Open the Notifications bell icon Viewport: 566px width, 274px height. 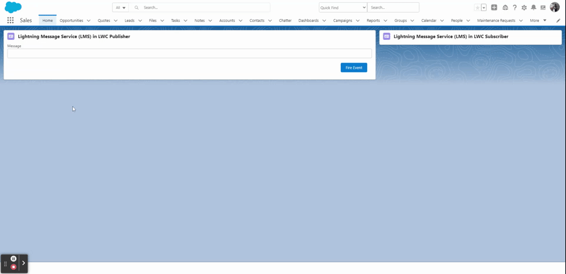[x=534, y=8]
